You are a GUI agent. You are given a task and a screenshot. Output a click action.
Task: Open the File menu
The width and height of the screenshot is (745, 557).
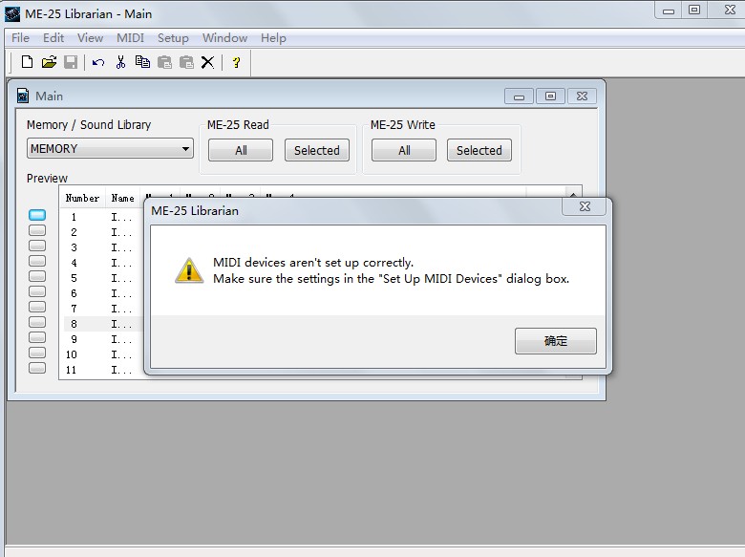(20, 37)
